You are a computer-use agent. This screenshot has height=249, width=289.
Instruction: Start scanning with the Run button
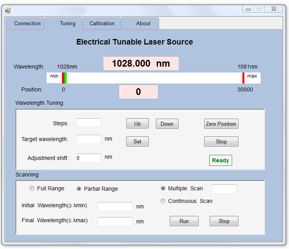coord(184,221)
